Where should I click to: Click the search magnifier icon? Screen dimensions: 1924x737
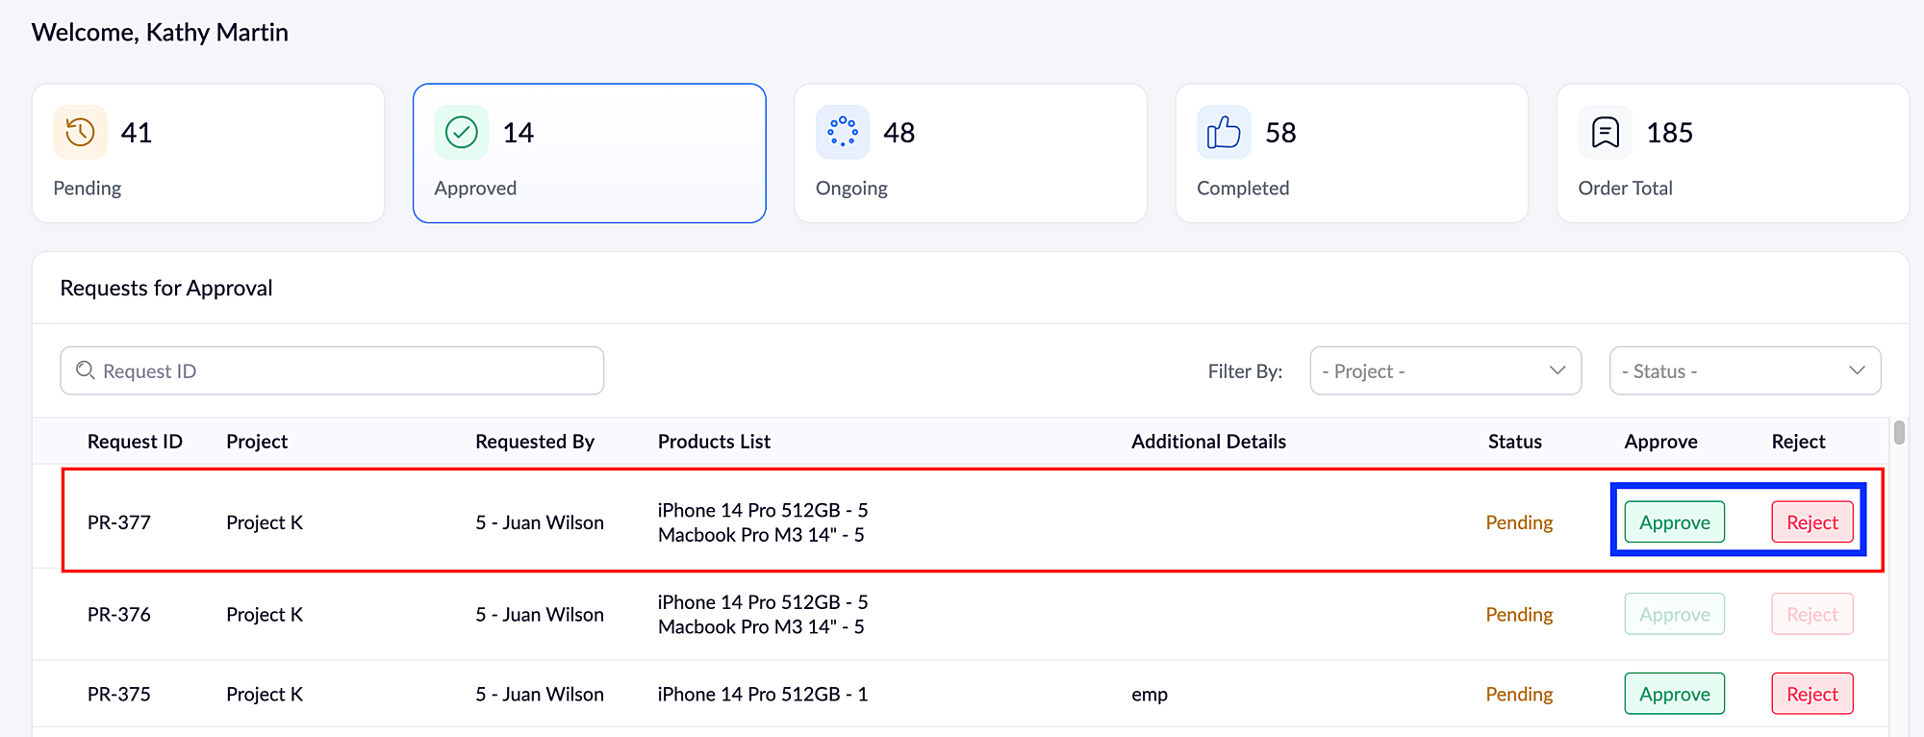[86, 370]
